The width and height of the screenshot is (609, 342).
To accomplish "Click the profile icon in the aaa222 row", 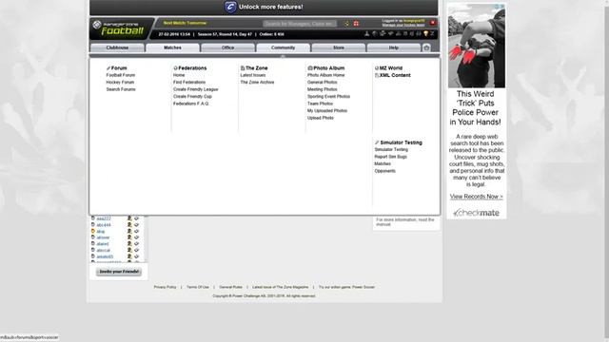I will click(129, 218).
